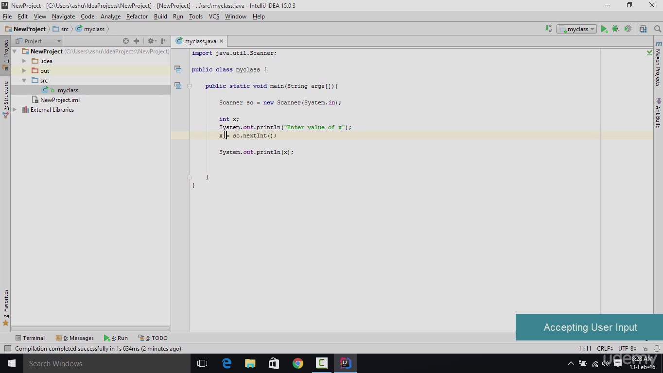Open Search Everywhere magnifier icon
Image resolution: width=663 pixels, height=373 pixels.
click(658, 29)
